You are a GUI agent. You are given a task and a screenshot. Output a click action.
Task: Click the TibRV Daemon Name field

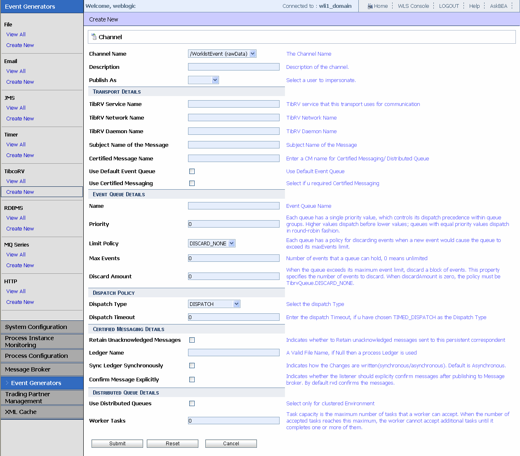point(234,131)
